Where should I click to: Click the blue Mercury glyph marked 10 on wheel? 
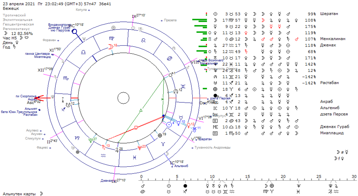[179, 123]
